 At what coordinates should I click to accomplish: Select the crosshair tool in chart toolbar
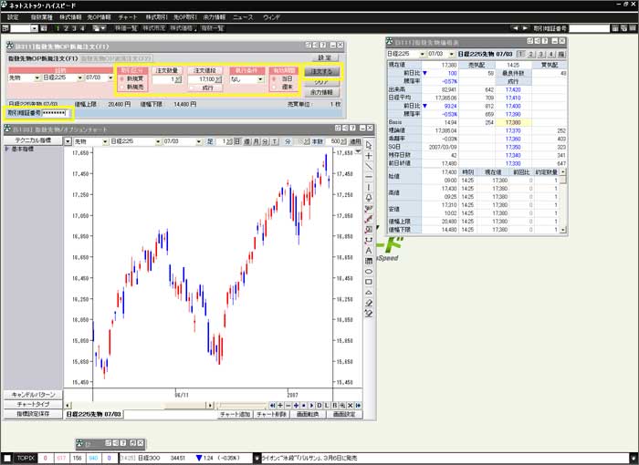[x=369, y=156]
